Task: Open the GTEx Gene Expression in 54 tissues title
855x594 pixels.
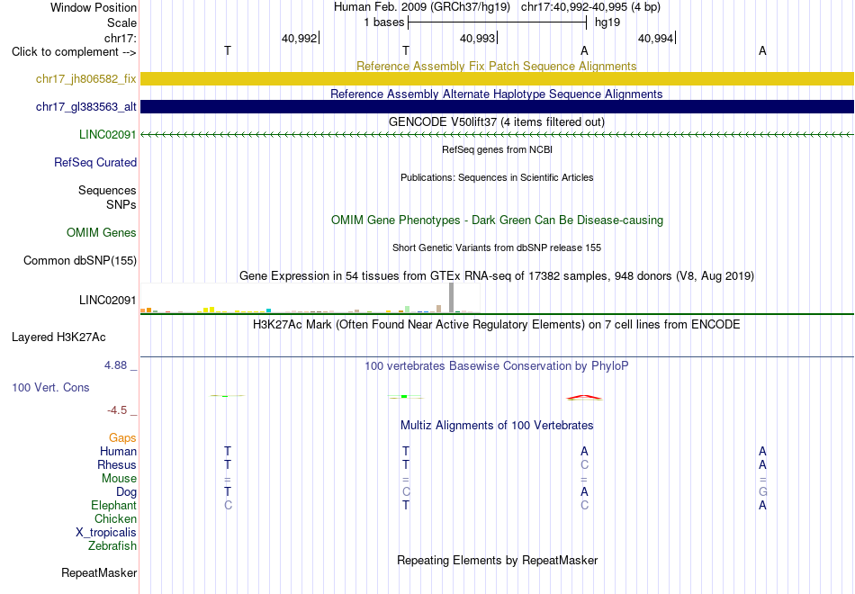Action: tap(497, 276)
